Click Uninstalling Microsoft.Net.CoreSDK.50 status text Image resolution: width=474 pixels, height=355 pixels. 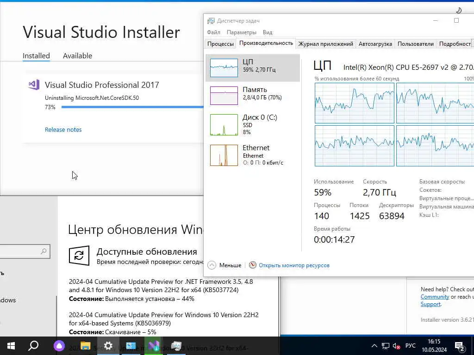click(92, 98)
